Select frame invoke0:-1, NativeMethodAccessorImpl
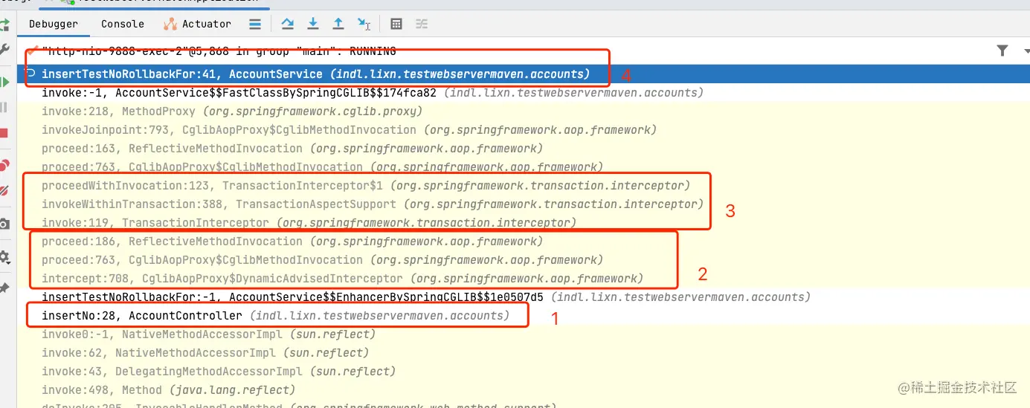This screenshot has height=408, width=1030. tap(524, 334)
